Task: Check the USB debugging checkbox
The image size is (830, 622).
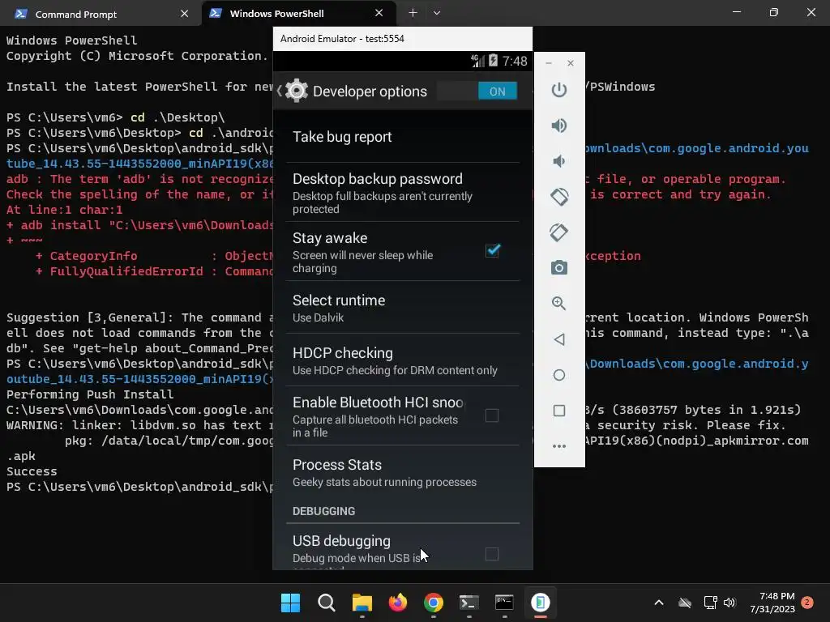Action: [x=492, y=554]
